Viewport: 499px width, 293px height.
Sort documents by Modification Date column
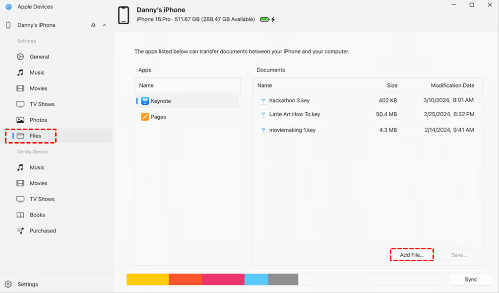(452, 85)
